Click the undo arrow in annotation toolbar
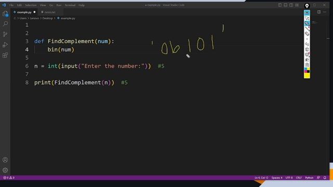The image size is (333, 187). pos(307,44)
